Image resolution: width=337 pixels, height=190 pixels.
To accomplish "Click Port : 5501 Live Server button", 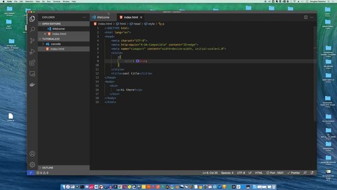I will (275, 173).
